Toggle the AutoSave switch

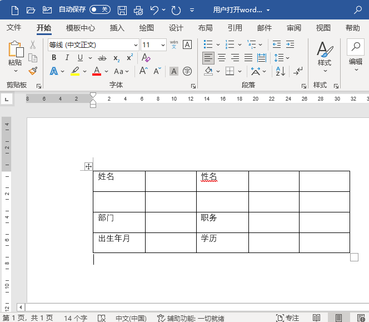pyautogui.click(x=100, y=9)
